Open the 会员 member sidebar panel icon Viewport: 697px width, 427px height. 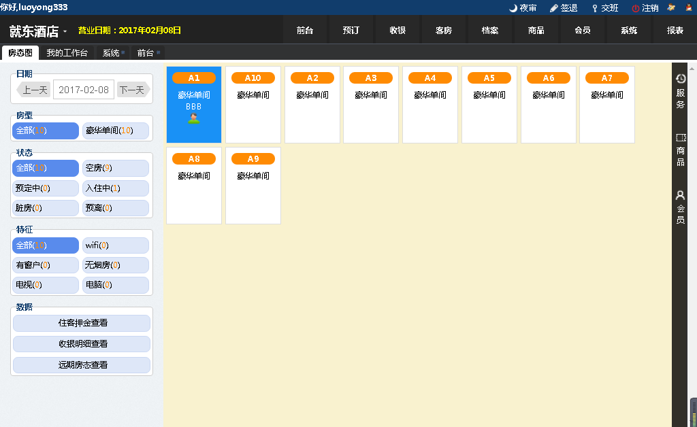(x=681, y=195)
